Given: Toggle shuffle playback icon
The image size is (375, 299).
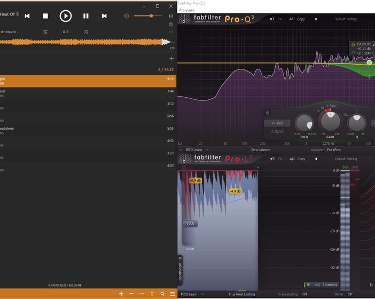Looking at the screenshot, I should [x=86, y=32].
